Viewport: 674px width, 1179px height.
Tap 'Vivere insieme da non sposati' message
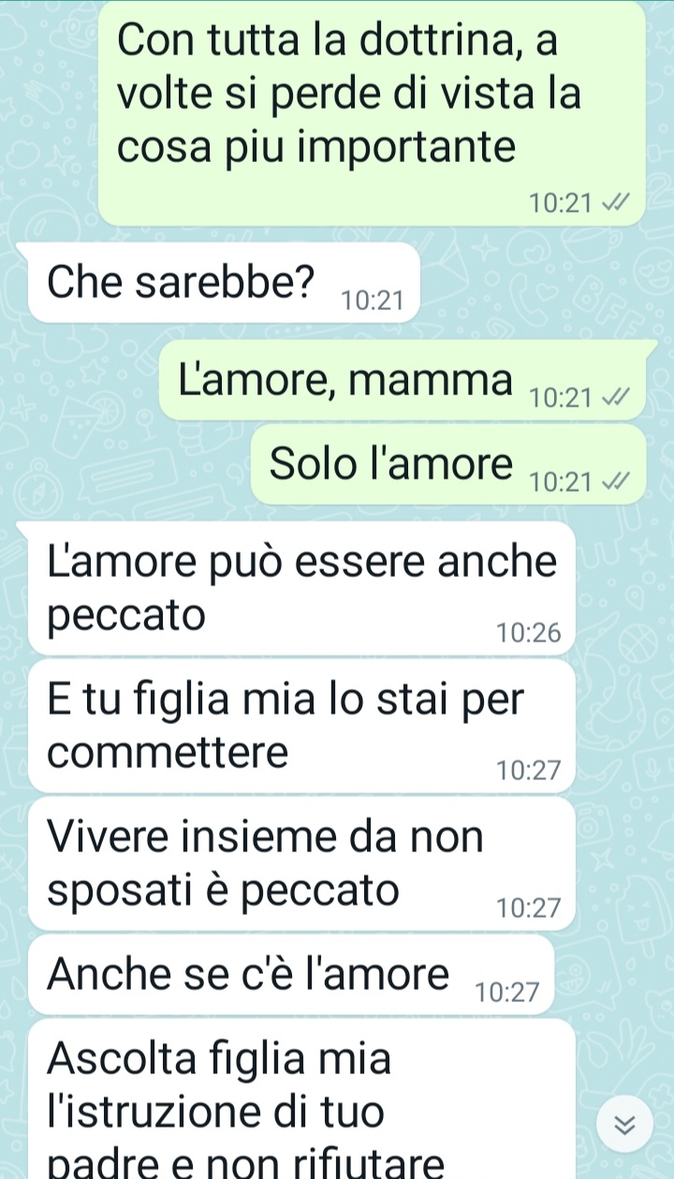click(302, 863)
